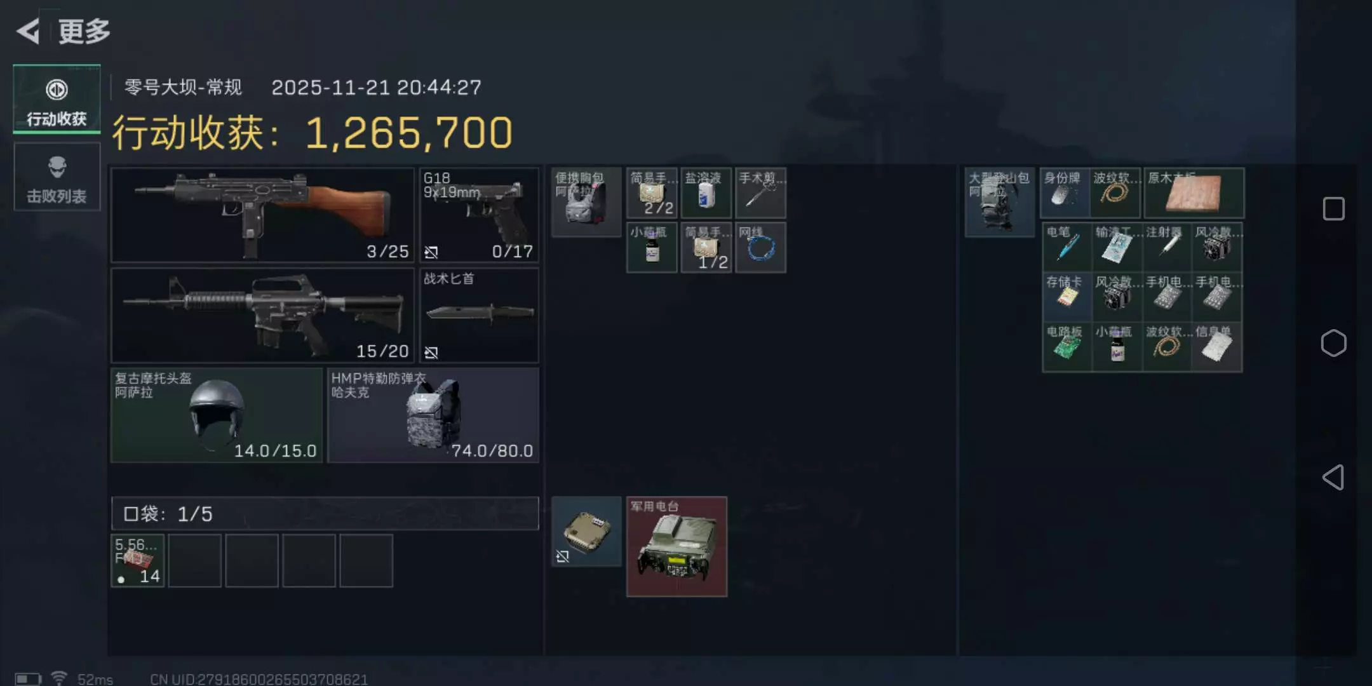Viewport: 1372px width, 686px height.
Task: Tap the Android recent apps square button
Action: pos(1333,208)
